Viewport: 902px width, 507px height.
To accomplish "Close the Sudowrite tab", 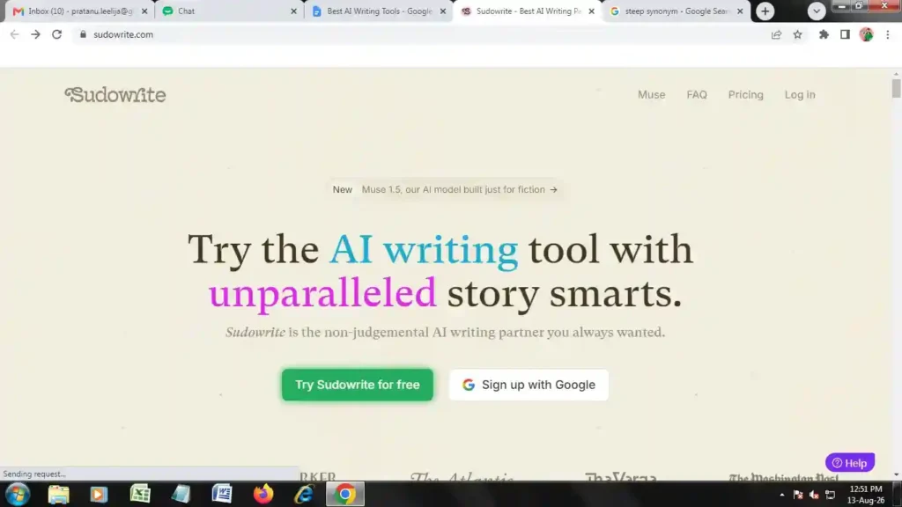I will click(x=591, y=11).
